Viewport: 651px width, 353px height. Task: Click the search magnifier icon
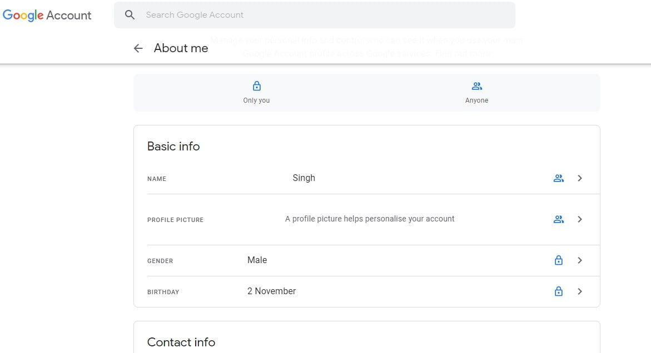tap(130, 15)
